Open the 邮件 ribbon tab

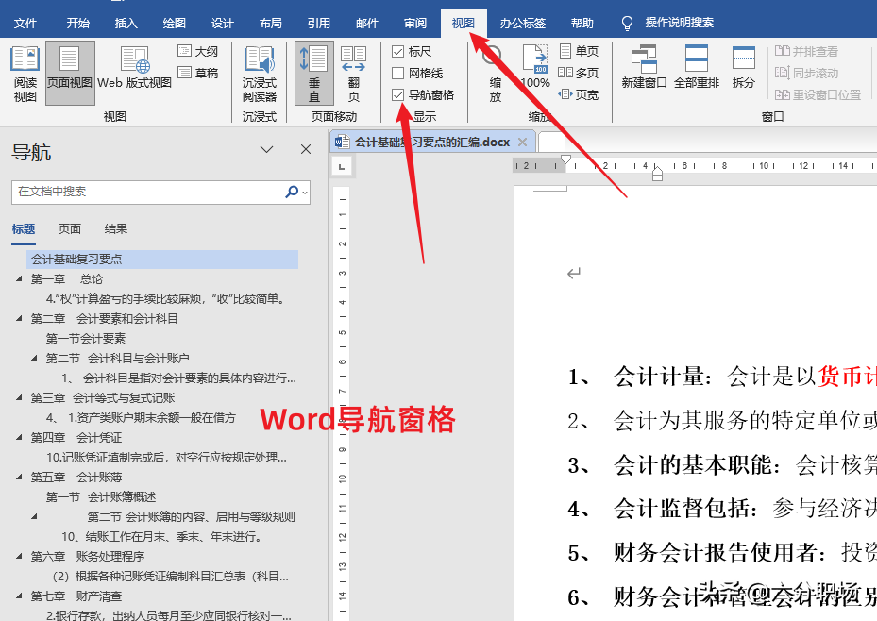coord(367,23)
